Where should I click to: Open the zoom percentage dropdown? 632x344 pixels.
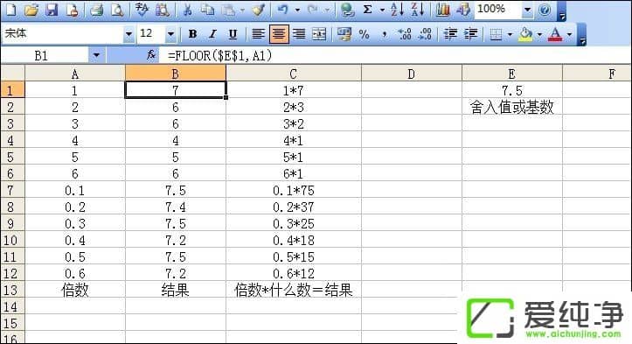click(x=527, y=10)
